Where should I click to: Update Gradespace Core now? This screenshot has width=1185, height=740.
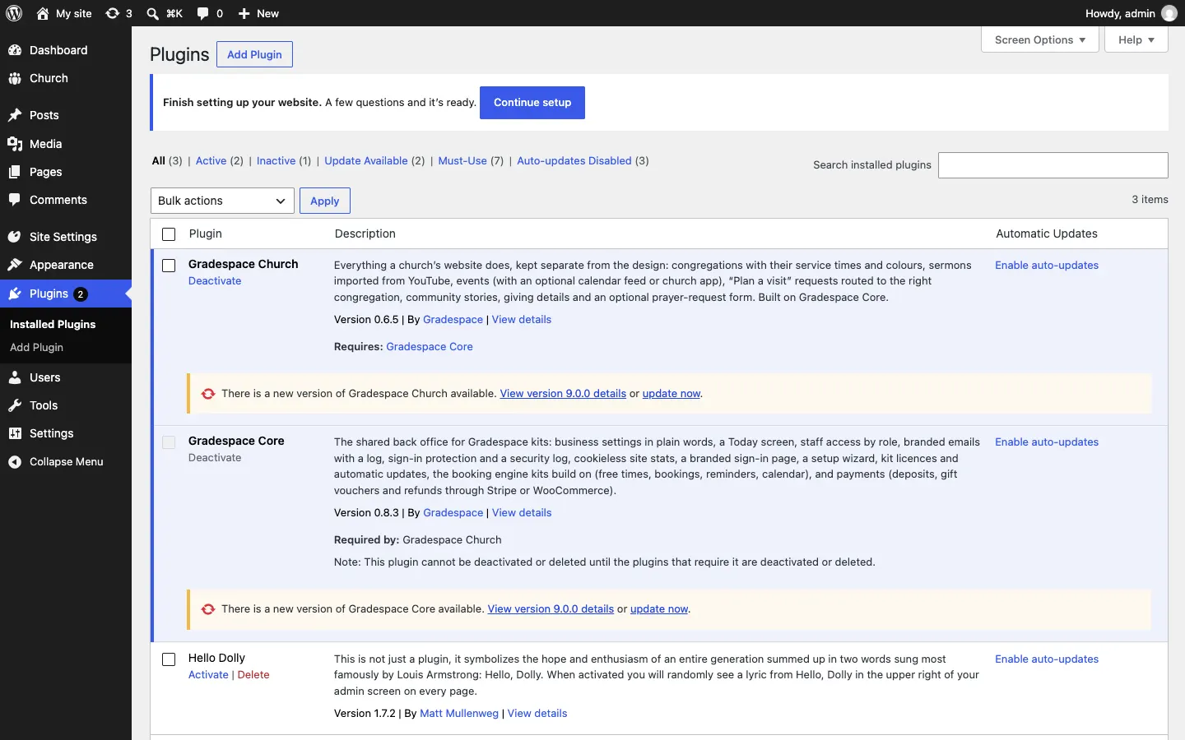659,609
